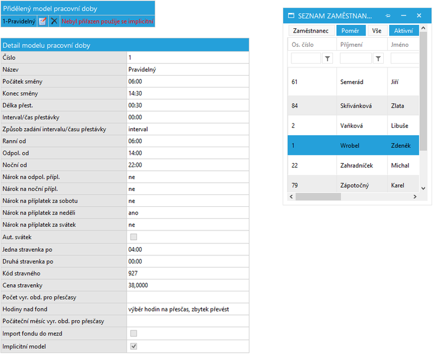Sort by Os. číslo column header
434x354 pixels.
click(x=312, y=44)
